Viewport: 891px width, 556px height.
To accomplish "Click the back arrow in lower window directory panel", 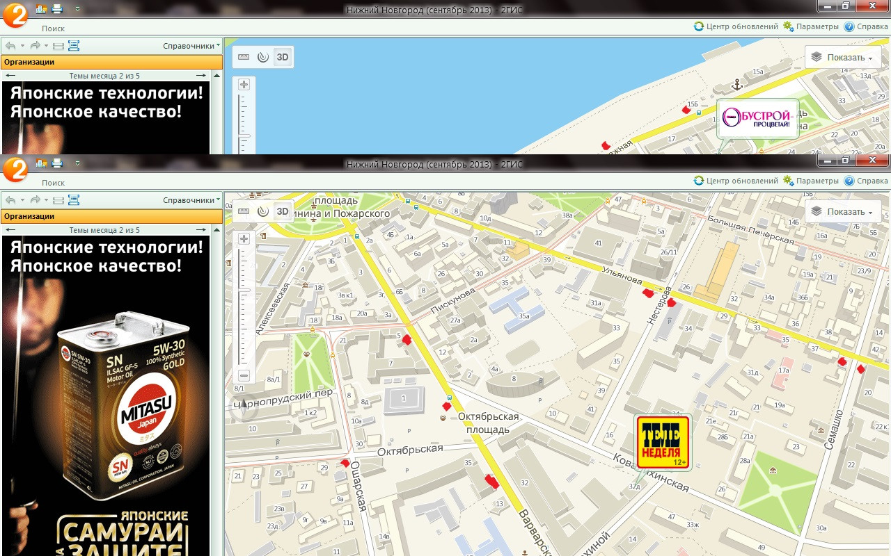I will point(10,200).
